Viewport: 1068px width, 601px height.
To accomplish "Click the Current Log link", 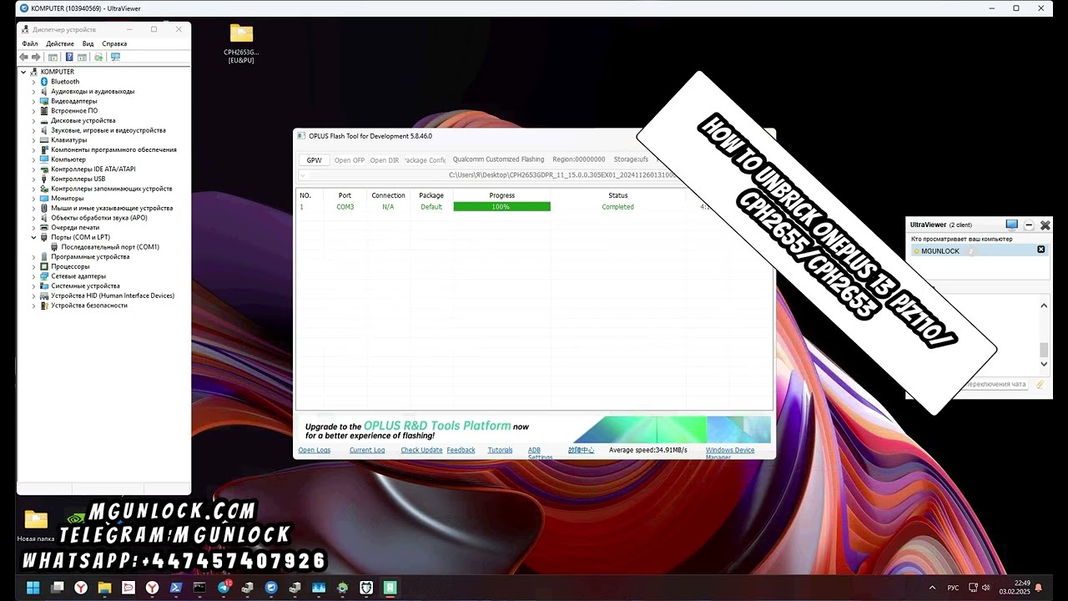I will coord(367,450).
